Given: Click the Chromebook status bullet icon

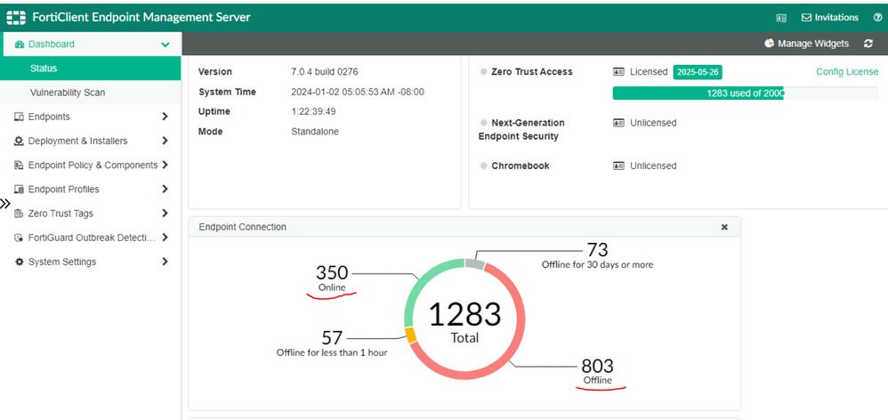Looking at the screenshot, I should [483, 166].
